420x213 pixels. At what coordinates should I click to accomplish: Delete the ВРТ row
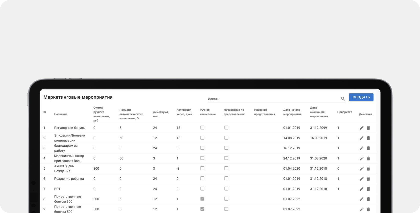click(368, 189)
